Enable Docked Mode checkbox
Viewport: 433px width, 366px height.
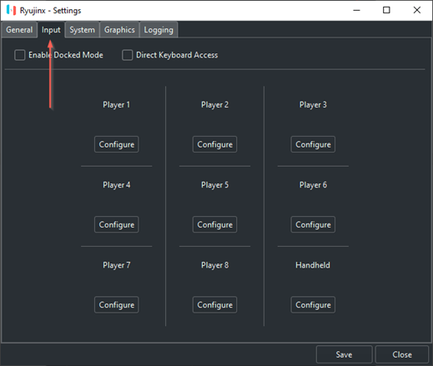[x=20, y=55]
